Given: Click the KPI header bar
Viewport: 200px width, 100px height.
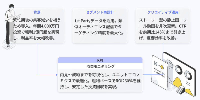Looking at the screenshot, I should point(100,60).
